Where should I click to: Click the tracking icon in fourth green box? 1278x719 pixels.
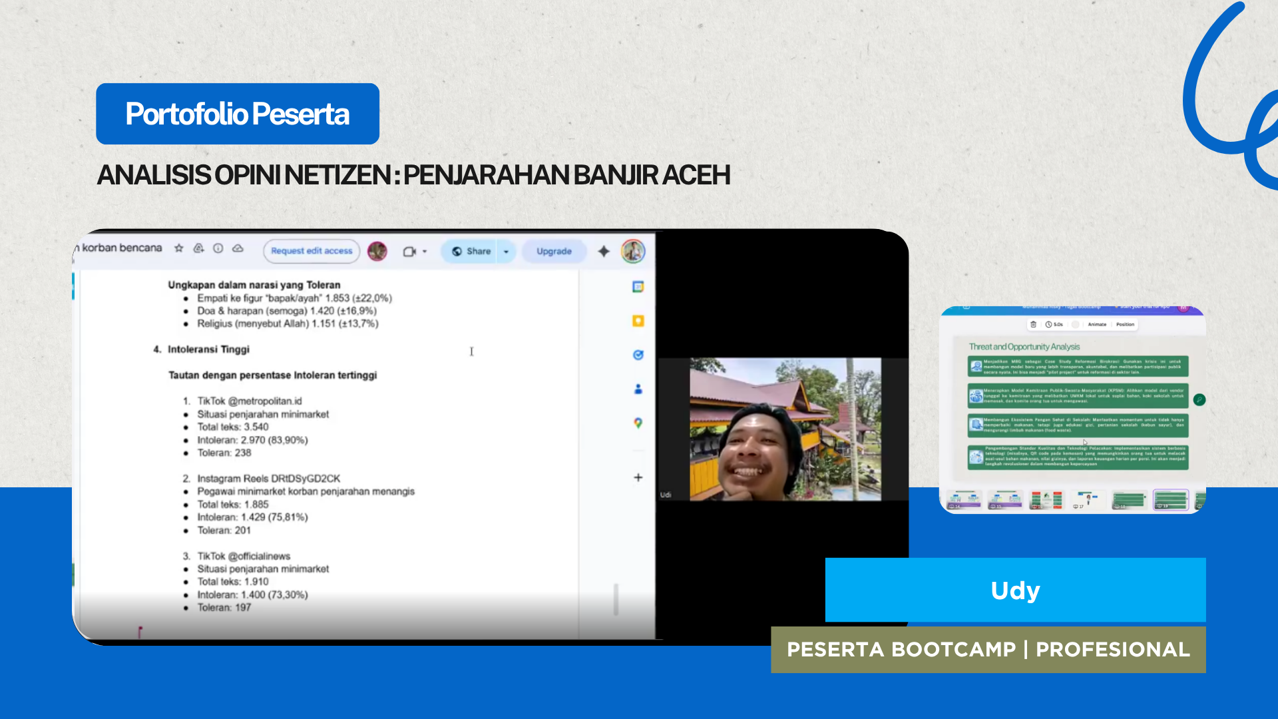[x=976, y=457]
